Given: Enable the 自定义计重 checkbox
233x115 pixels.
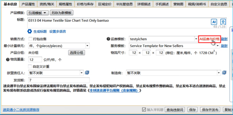Looking at the screenshot, I should click(30, 66).
